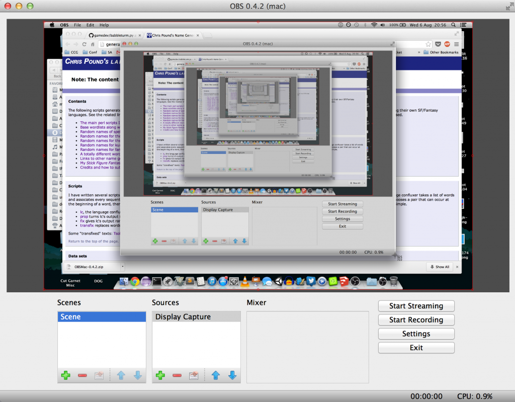Open dropdown arrow beside OBSMac-0.4.2.zip download
The height and width of the screenshot is (402, 515).
coord(123,267)
